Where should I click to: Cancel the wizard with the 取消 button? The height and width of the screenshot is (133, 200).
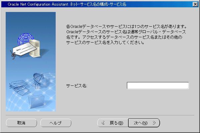(x=21, y=123)
